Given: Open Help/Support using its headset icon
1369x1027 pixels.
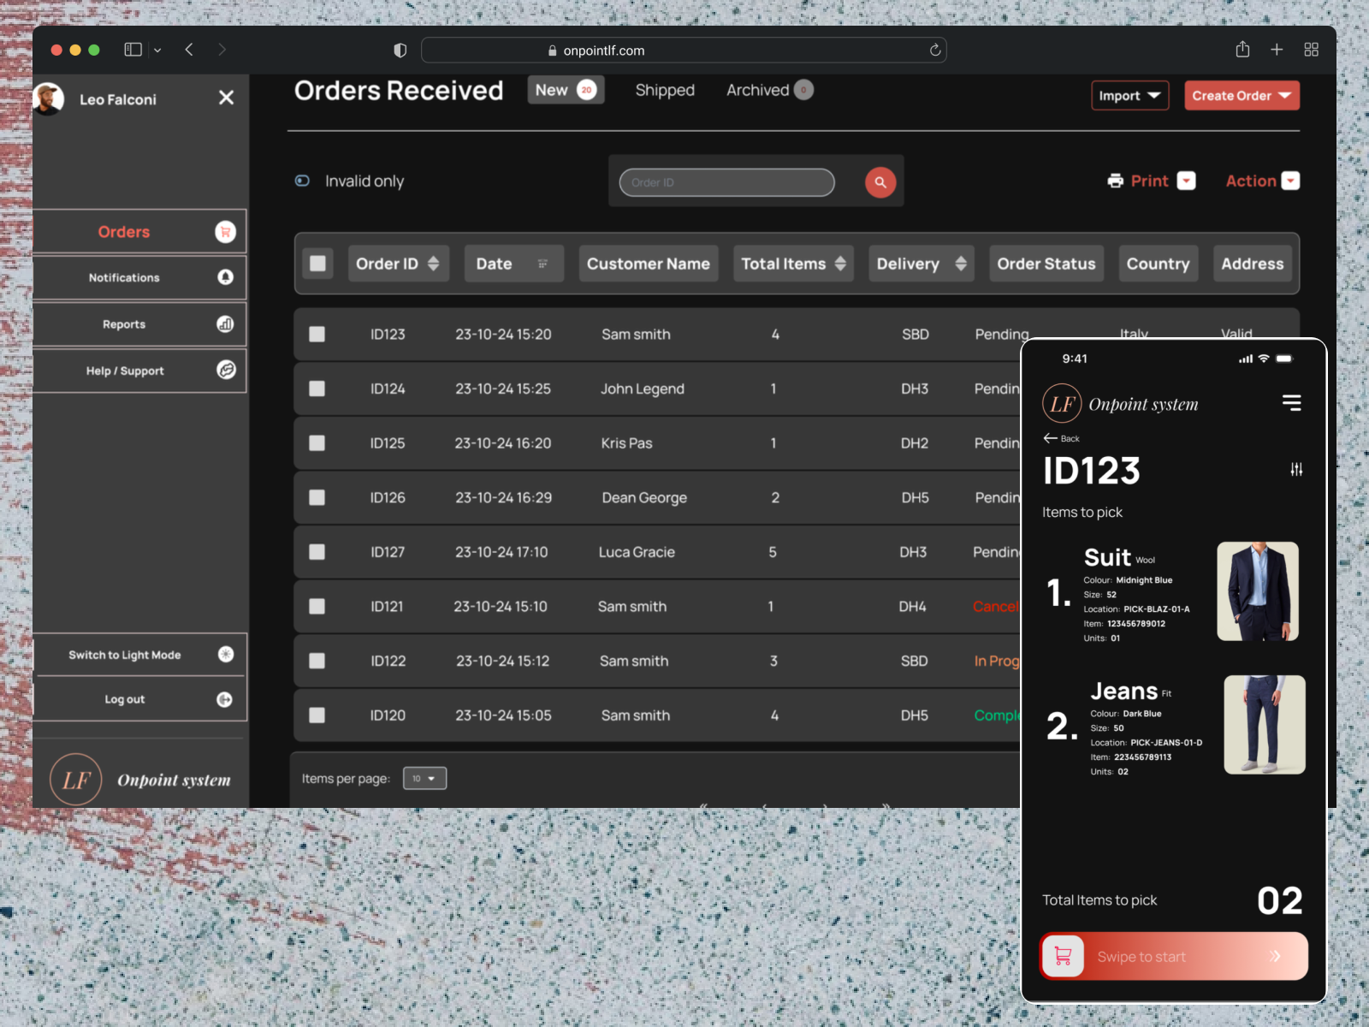Looking at the screenshot, I should coord(225,371).
